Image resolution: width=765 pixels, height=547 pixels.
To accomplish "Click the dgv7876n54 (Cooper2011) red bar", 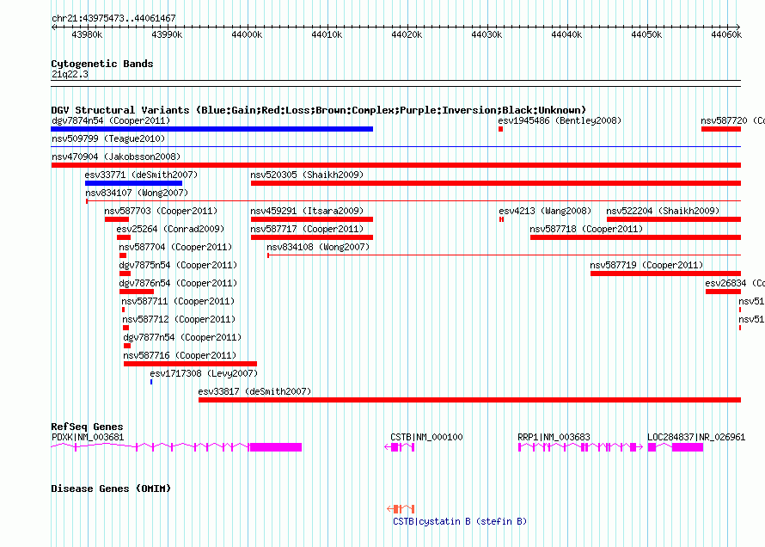I will [137, 292].
